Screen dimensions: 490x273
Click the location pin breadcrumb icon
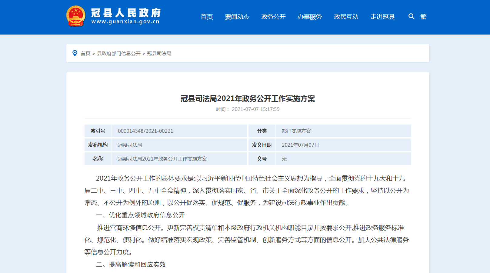tap(75, 53)
